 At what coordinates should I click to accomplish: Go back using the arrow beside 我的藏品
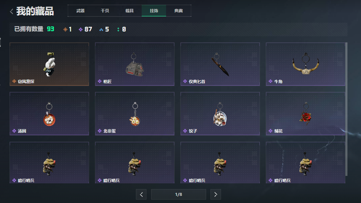point(12,11)
